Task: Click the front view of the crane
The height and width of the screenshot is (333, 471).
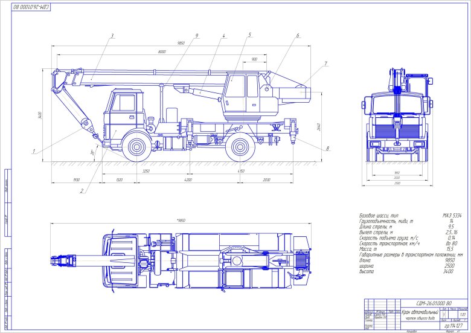Action: click(x=397, y=121)
